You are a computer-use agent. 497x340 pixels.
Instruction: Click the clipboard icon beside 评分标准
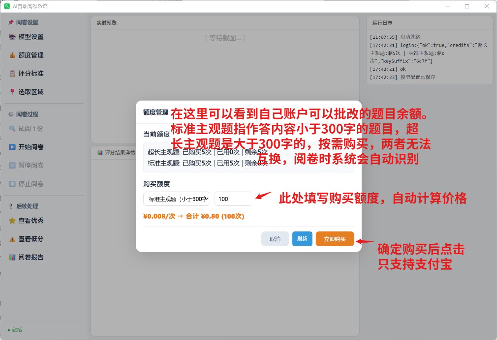pyautogui.click(x=12, y=74)
